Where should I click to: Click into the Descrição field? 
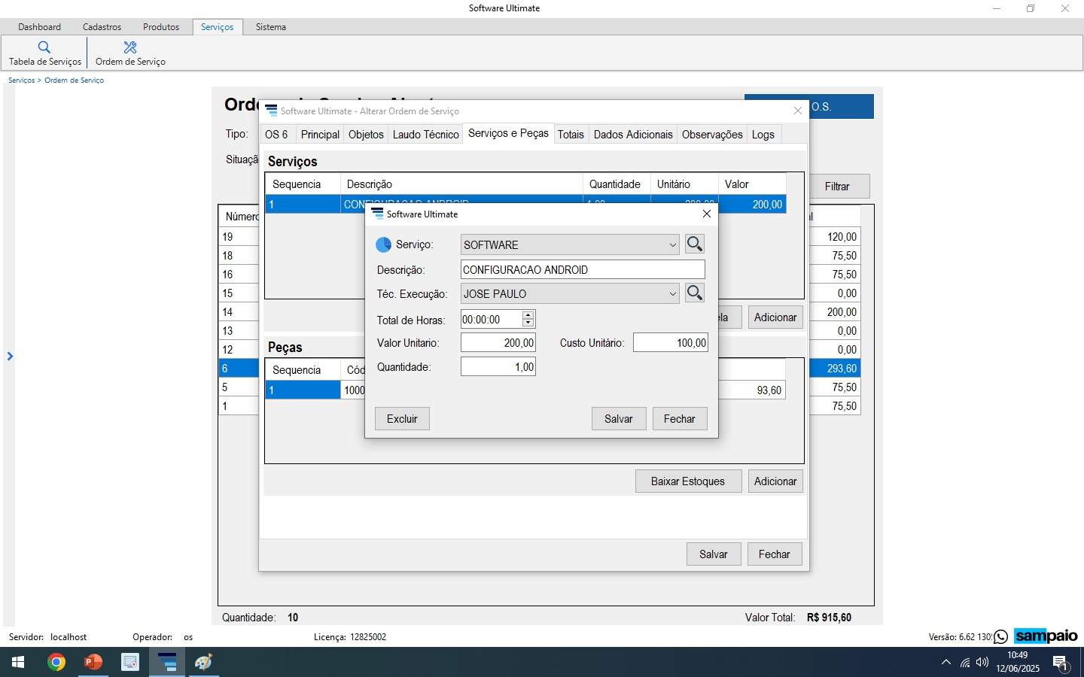click(x=583, y=269)
